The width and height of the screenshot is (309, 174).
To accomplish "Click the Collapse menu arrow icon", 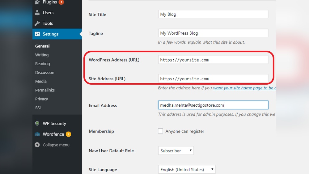I will 37,145.
